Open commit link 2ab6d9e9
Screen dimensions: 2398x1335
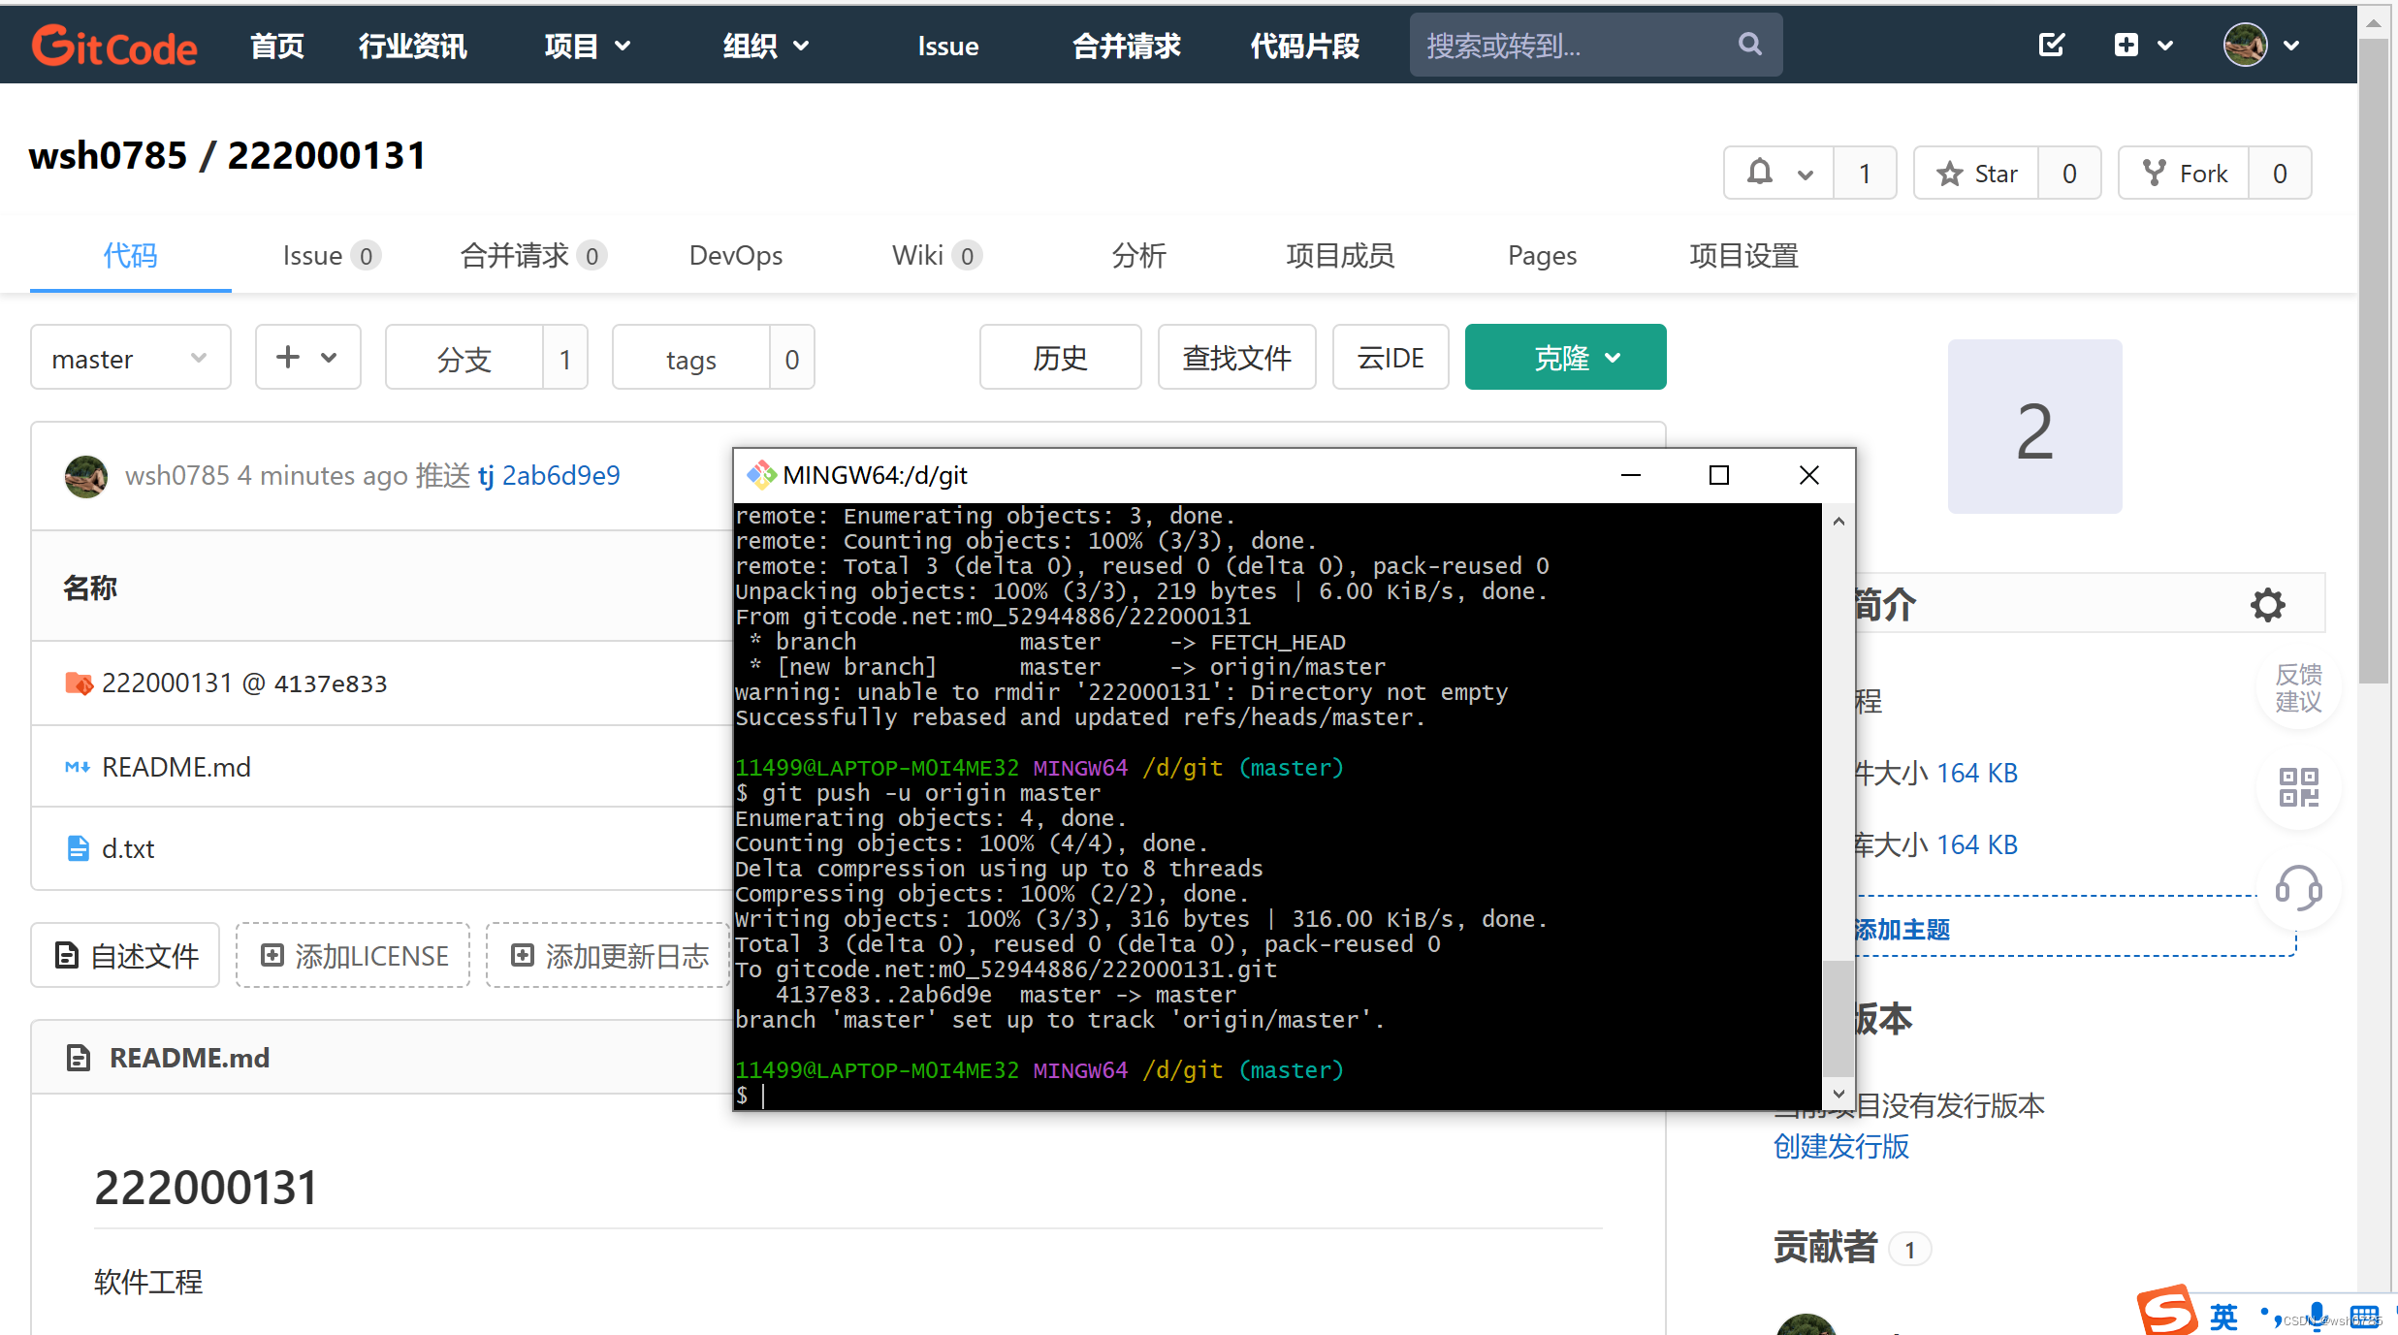pyautogui.click(x=560, y=476)
